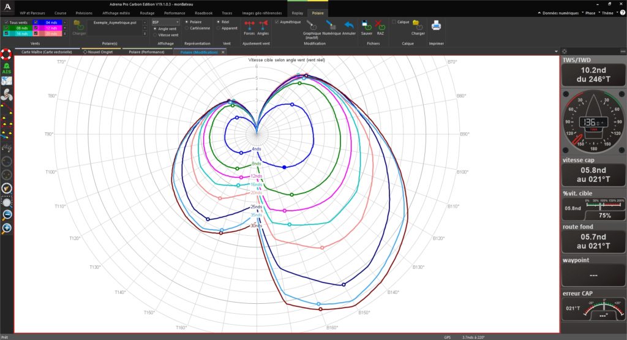The image size is (627, 340).
Task: Switch to the Replay ribbon tab
Action: coord(297,13)
